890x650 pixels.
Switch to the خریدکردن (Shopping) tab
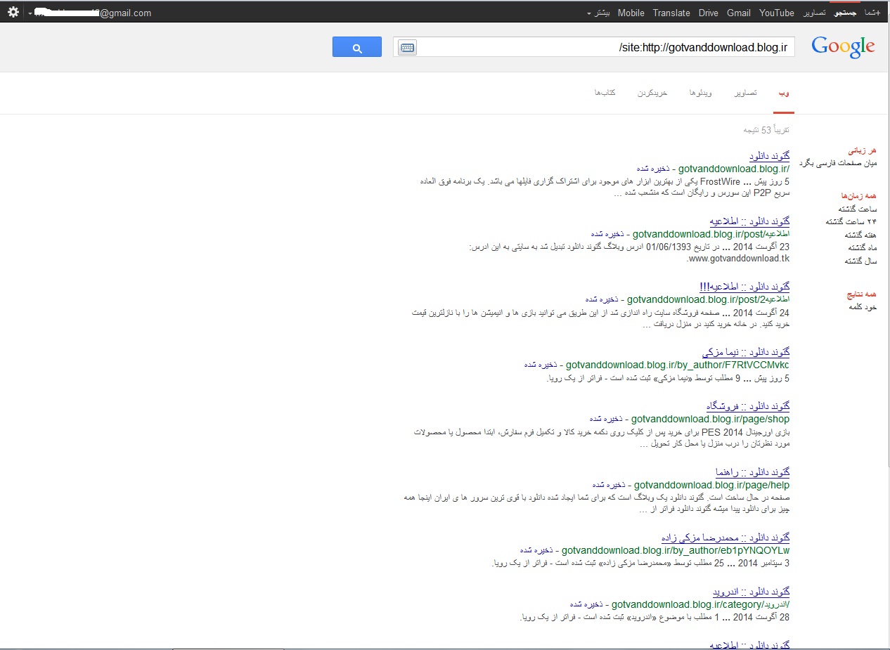tap(652, 93)
